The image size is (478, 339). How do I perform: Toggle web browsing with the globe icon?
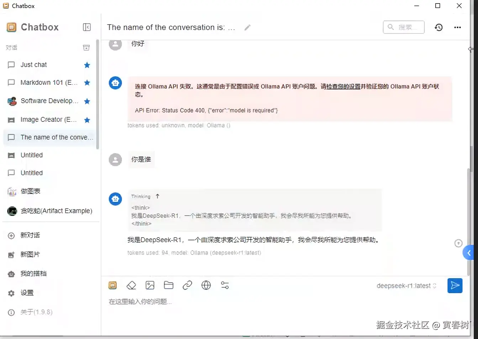click(206, 285)
